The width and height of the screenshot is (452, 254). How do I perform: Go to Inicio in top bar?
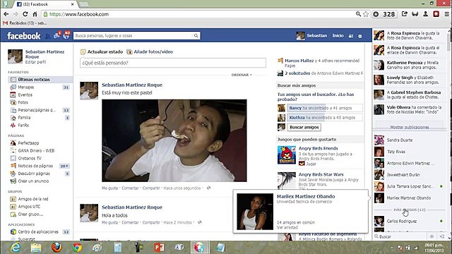pyautogui.click(x=338, y=36)
